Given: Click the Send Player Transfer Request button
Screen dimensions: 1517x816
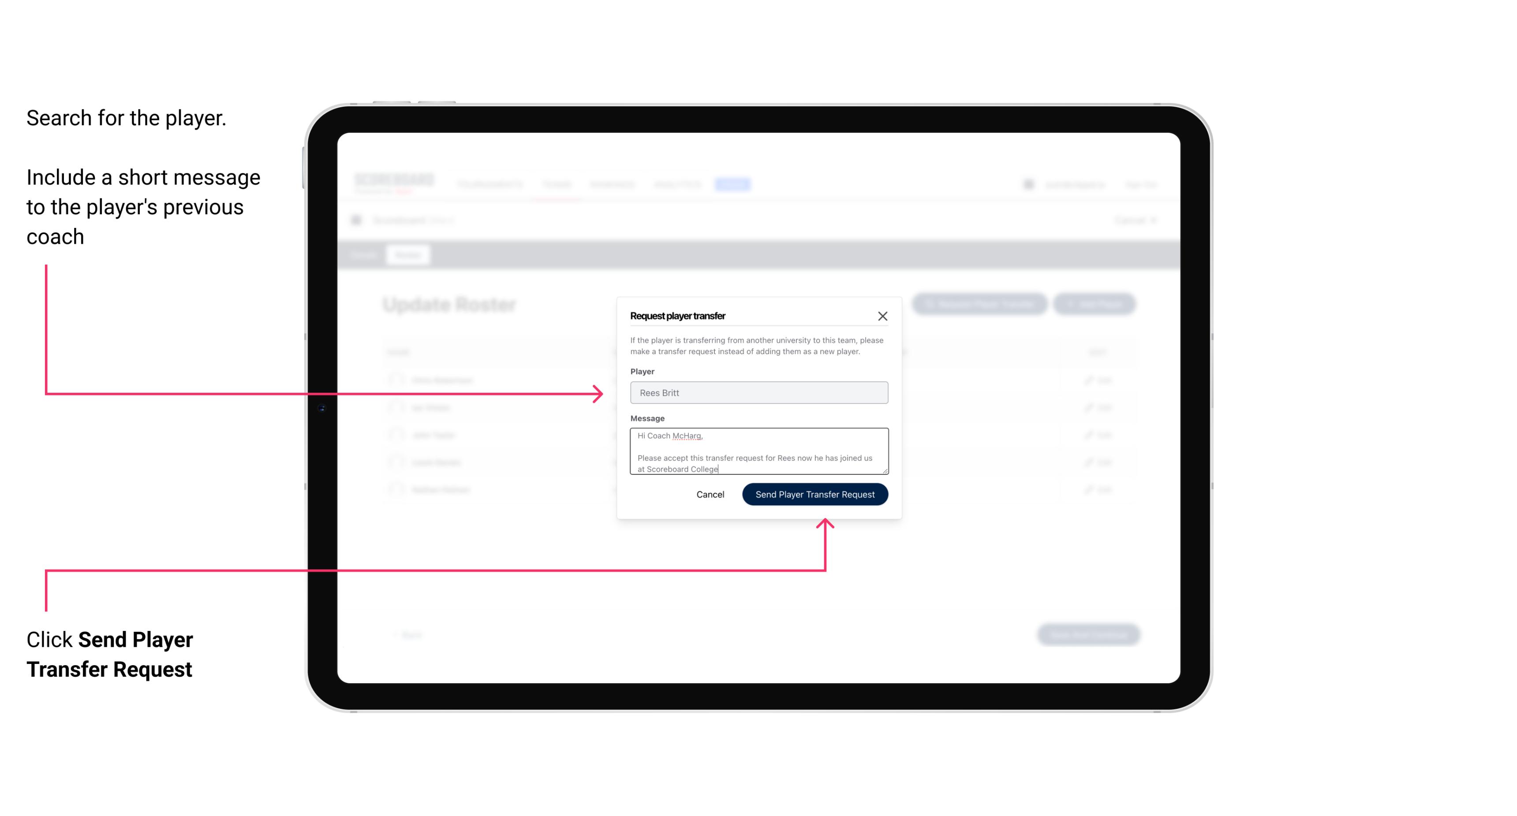Looking at the screenshot, I should [x=815, y=493].
